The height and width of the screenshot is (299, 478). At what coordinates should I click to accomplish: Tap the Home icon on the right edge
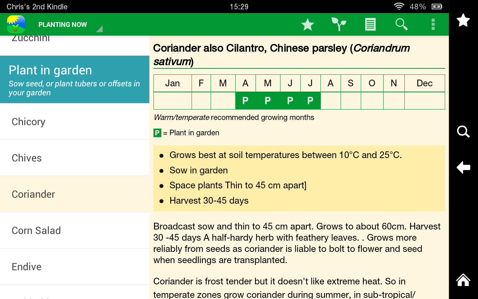pos(463,280)
